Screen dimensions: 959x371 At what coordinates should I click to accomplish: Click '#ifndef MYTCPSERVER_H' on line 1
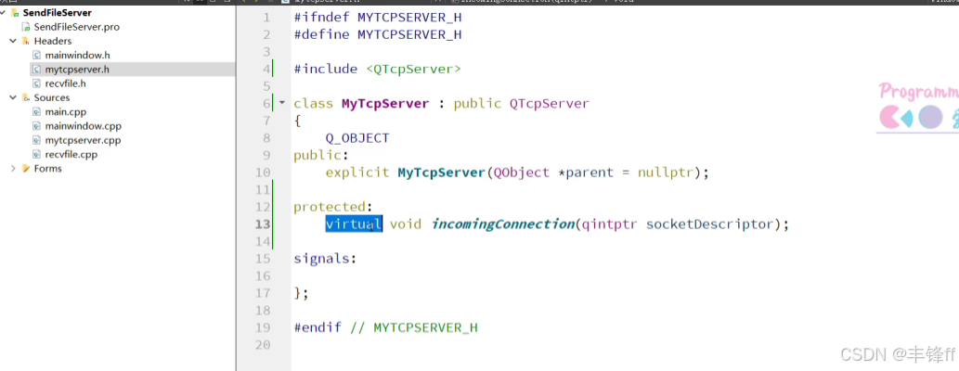[377, 18]
